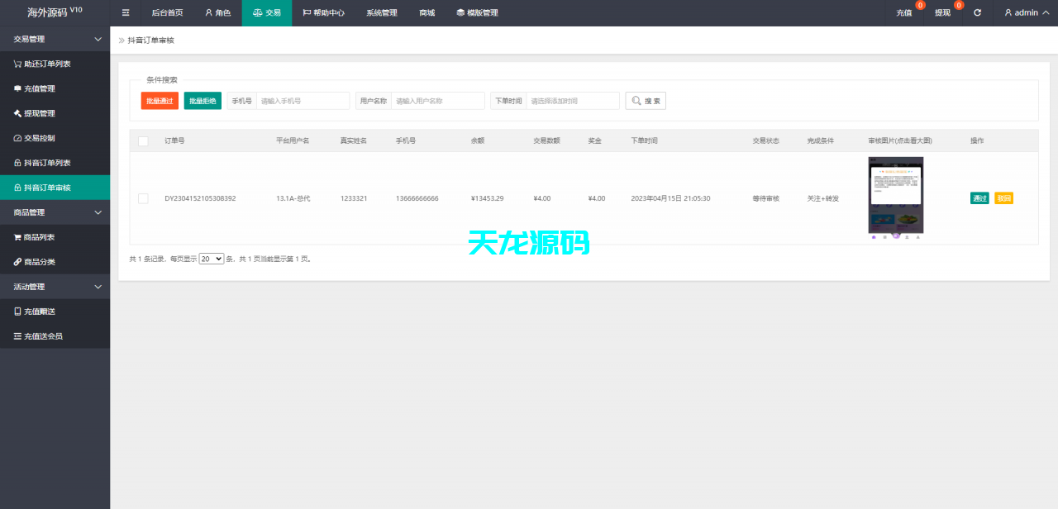The image size is (1058, 509).
Task: Click the audit image thumbnail to enlarge
Action: pos(895,195)
